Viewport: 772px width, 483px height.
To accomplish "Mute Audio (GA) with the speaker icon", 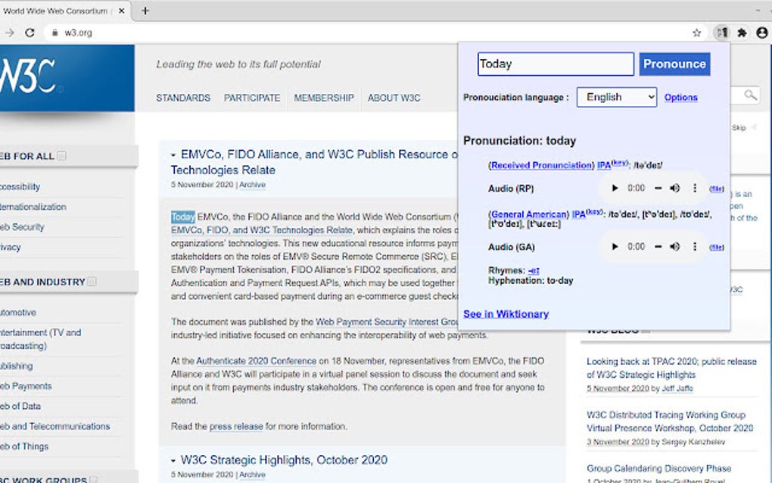I will coord(674,247).
